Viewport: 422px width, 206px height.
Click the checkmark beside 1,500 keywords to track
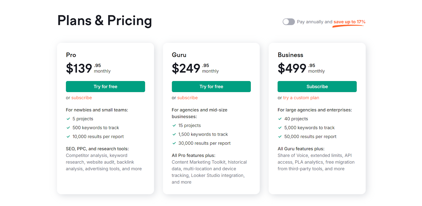point(174,134)
